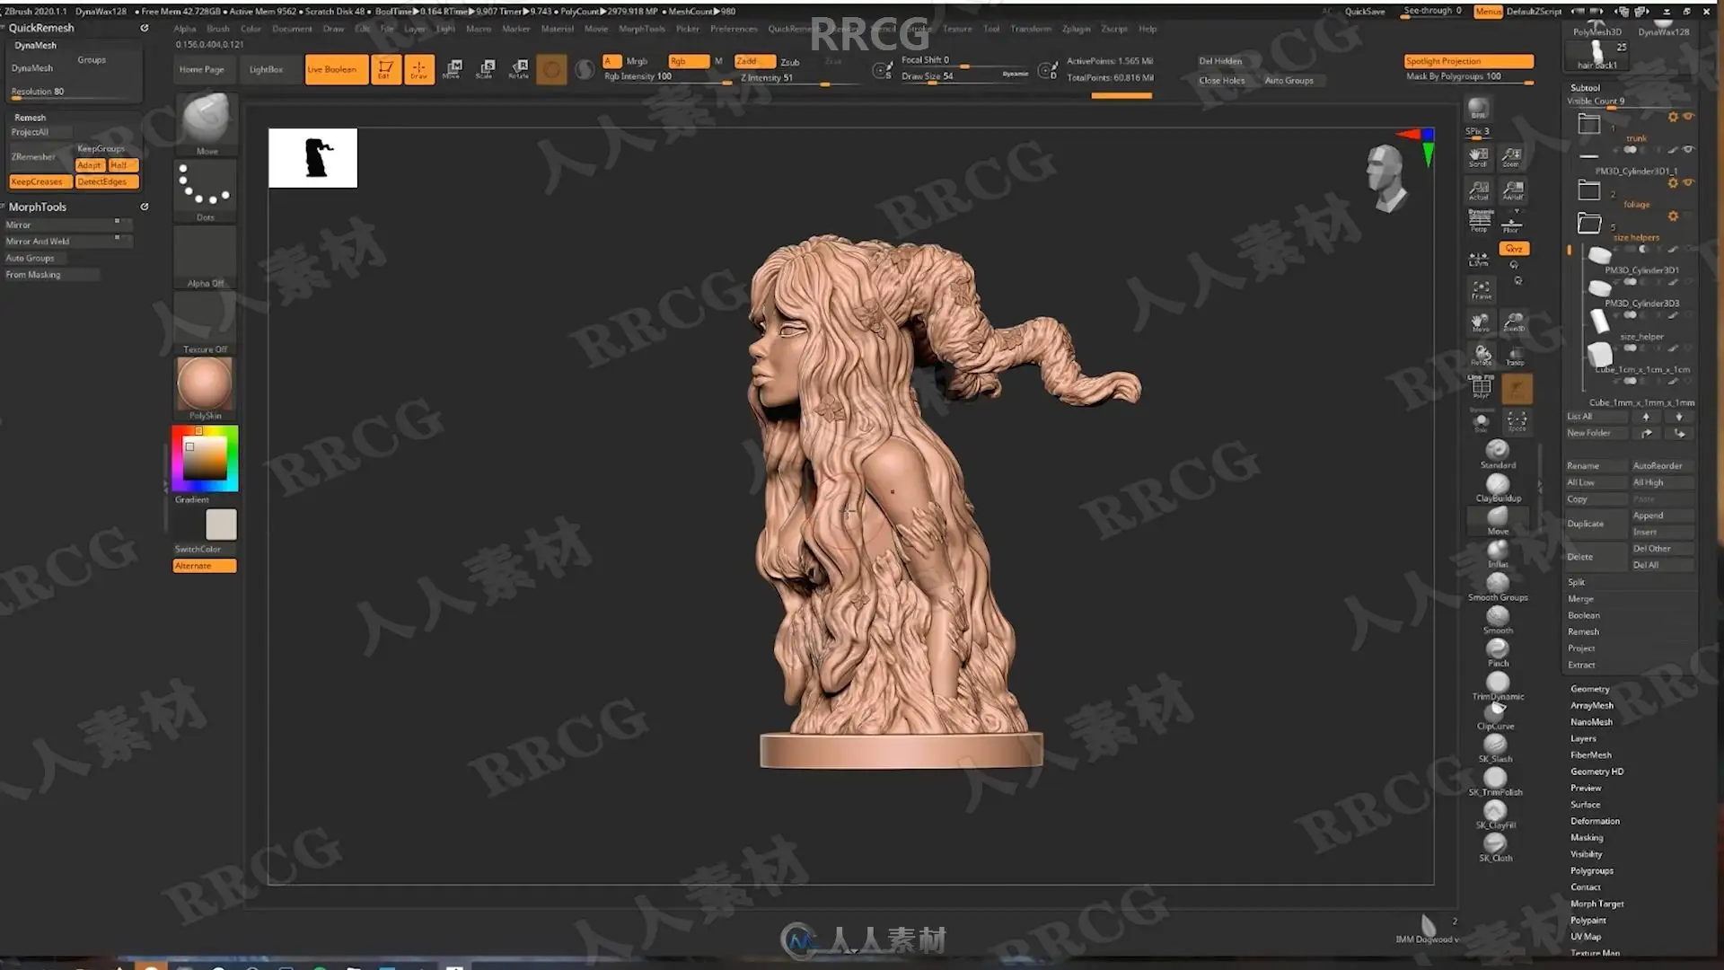The width and height of the screenshot is (1724, 970).
Task: Expand the Polypaint subpalette
Action: tap(1588, 921)
